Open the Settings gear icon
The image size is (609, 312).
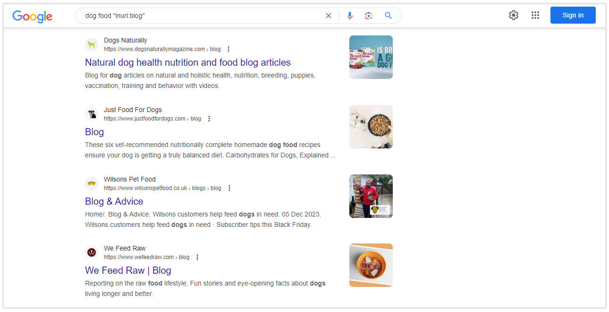513,15
